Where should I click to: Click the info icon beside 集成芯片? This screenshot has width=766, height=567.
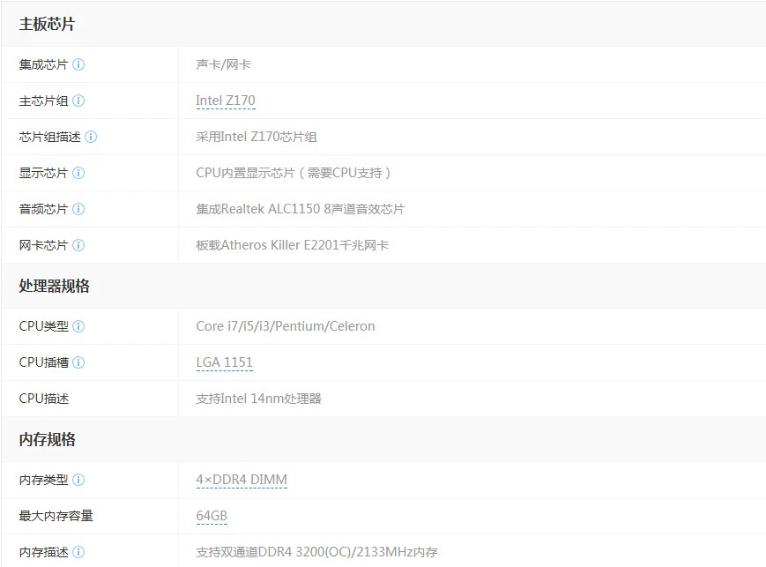[x=78, y=64]
